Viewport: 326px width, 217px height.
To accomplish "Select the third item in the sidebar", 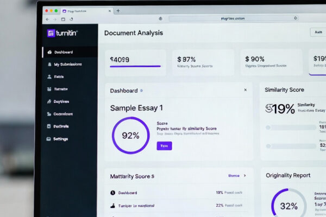I will pyautogui.click(x=58, y=77).
